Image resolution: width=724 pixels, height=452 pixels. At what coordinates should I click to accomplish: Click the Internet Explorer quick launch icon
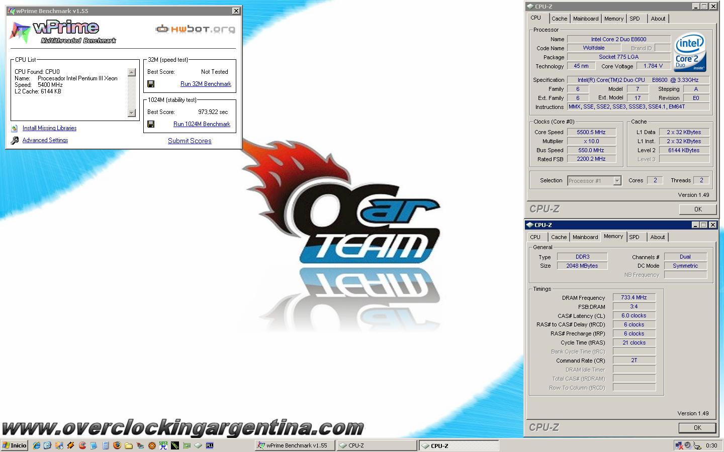click(37, 445)
